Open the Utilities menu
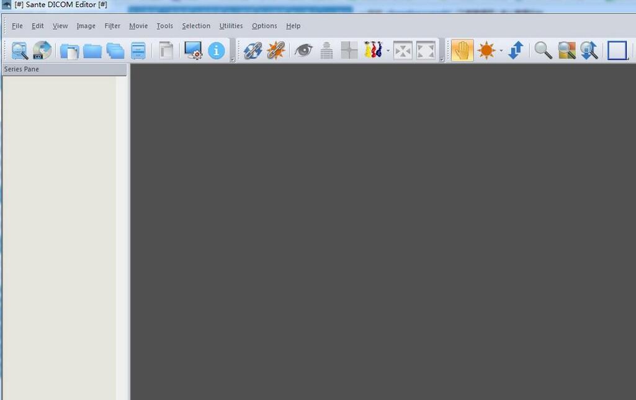Screen dimensions: 636x400 tap(231, 26)
